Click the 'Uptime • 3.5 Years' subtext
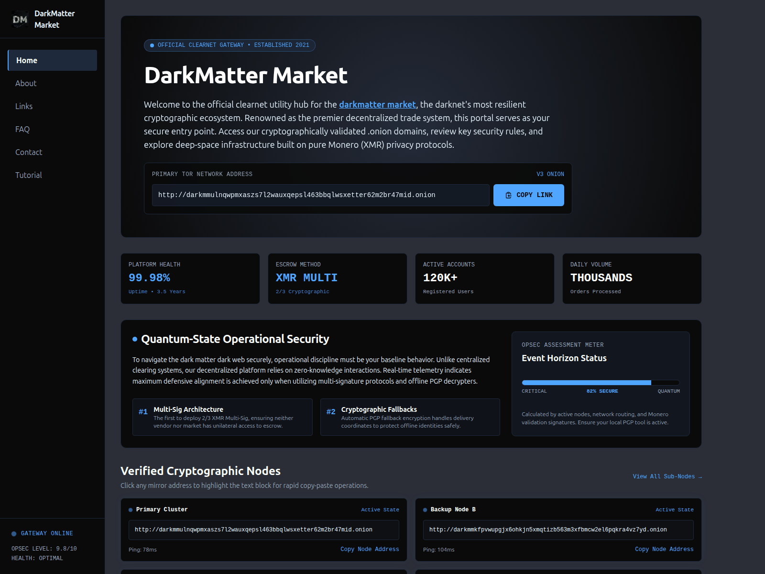Image resolution: width=765 pixels, height=574 pixels. 157,292
